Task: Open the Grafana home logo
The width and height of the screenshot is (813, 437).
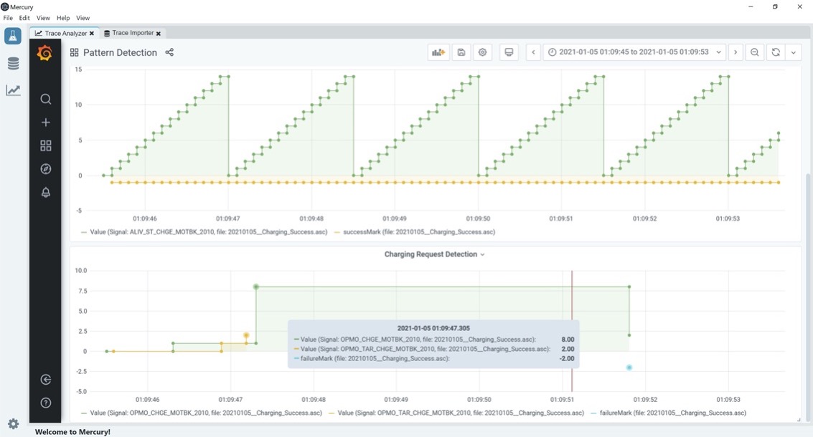Action: 45,54
